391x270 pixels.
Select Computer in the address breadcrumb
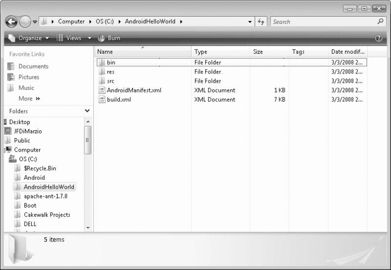coord(71,21)
